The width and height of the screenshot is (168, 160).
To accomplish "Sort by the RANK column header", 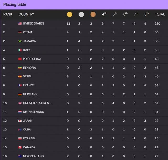I will pos(8,14).
